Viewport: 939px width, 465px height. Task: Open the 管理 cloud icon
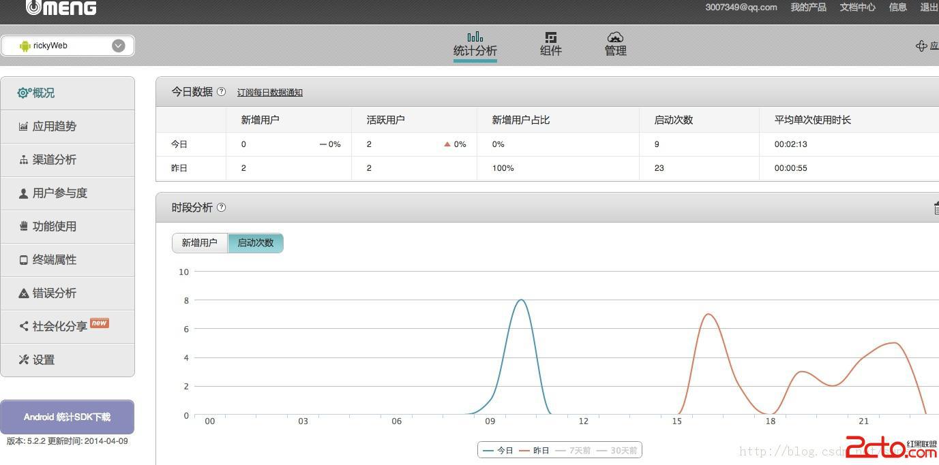point(615,37)
